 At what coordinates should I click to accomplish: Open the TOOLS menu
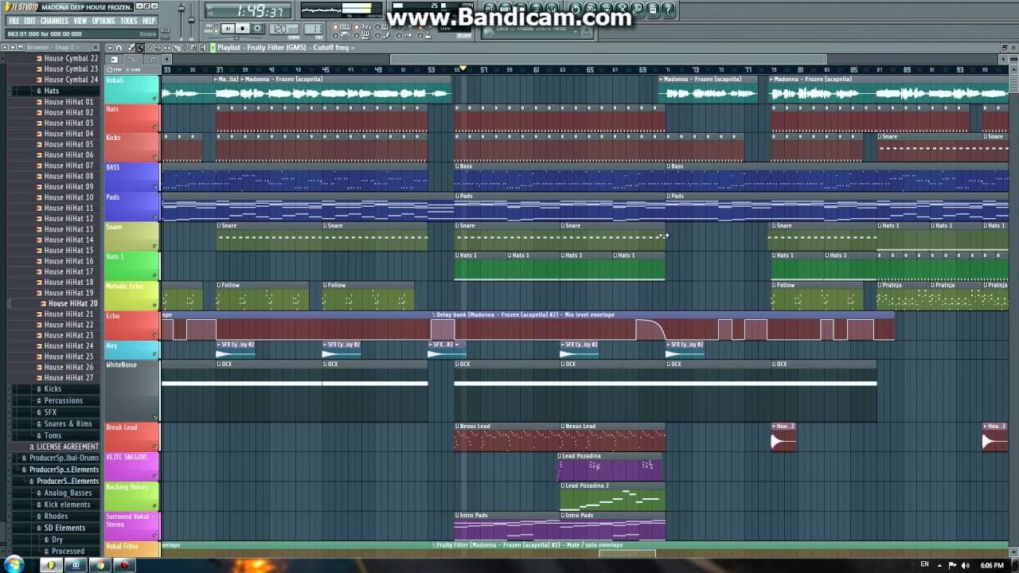(x=129, y=21)
